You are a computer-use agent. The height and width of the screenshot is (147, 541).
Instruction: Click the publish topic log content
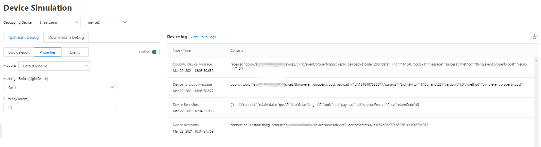(x=377, y=84)
